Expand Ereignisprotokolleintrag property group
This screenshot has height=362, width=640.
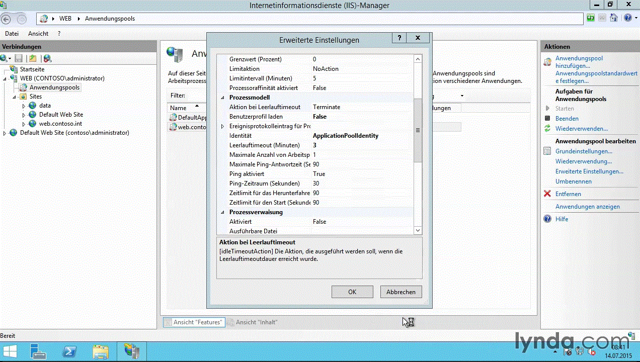pyautogui.click(x=222, y=126)
